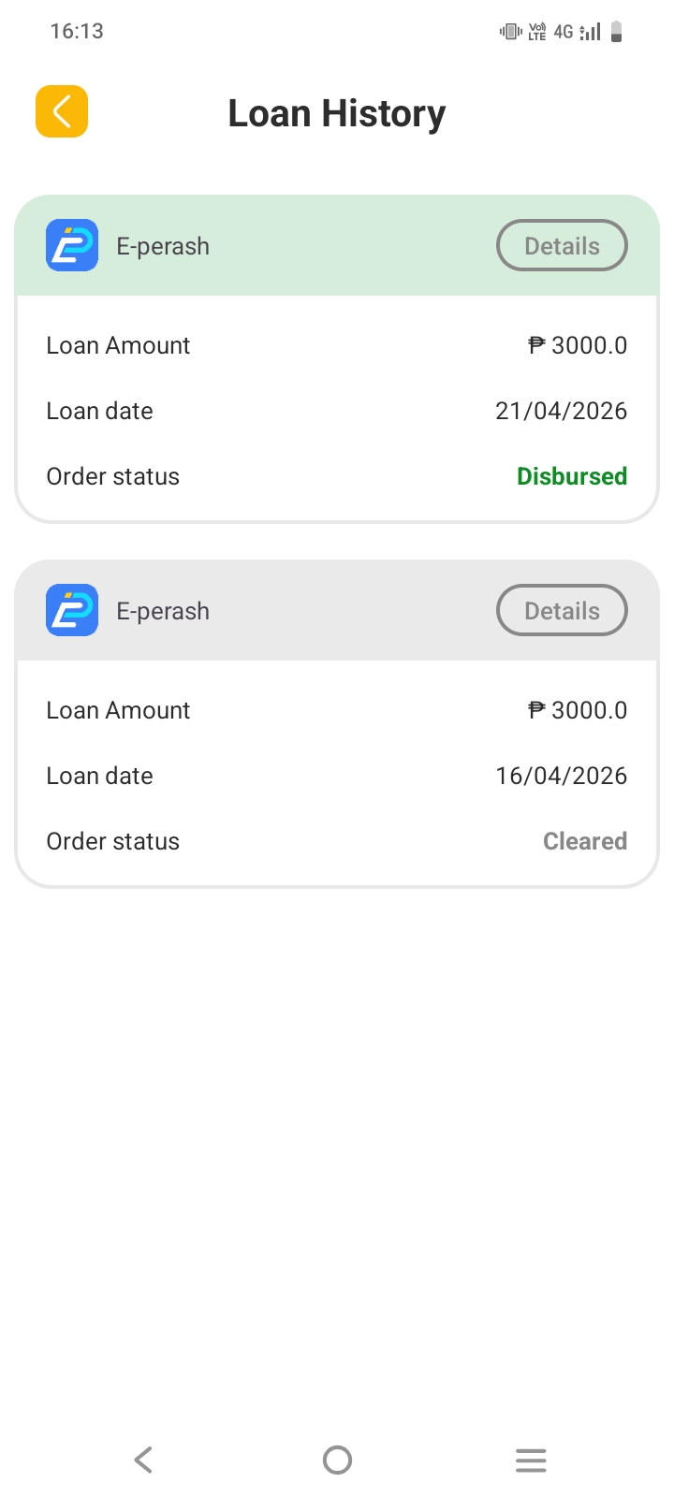Select the Disbursed order status text
Viewport: 674px width, 1497px height.
[572, 476]
